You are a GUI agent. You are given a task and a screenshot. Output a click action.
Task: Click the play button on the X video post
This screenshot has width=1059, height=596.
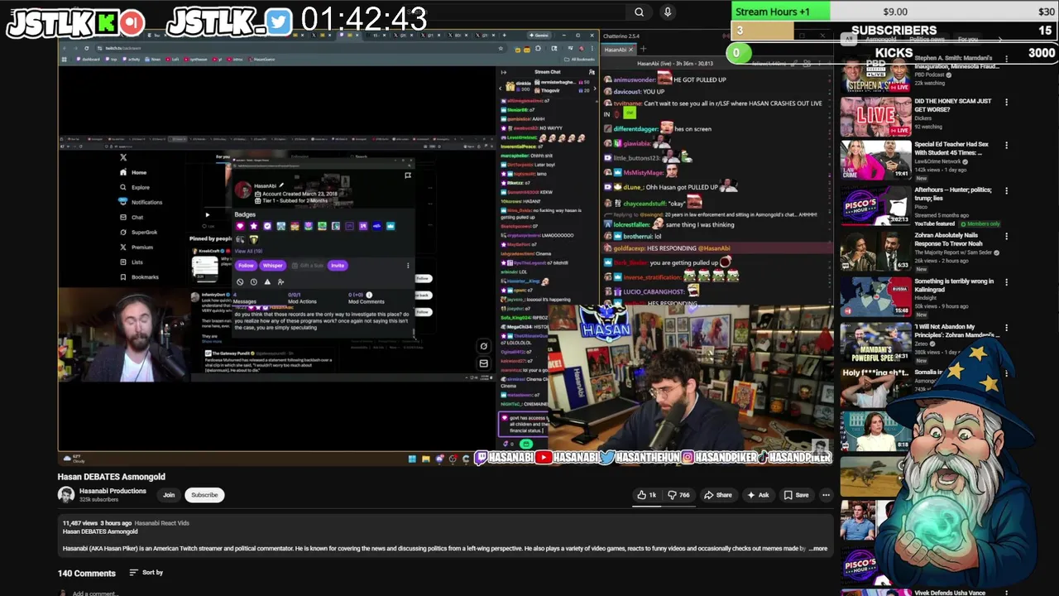click(x=207, y=215)
